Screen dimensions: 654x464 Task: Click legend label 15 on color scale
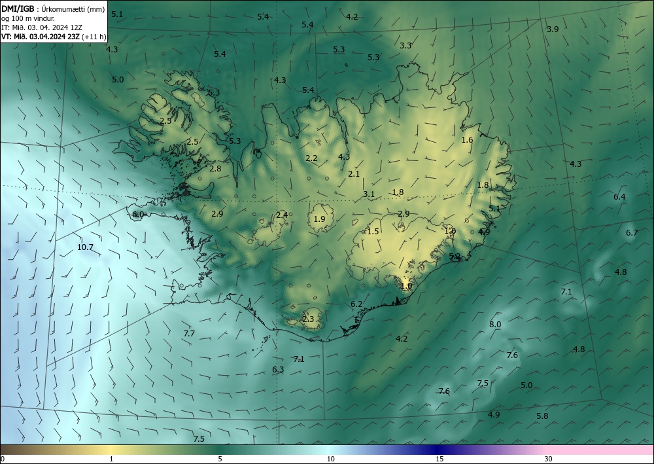[x=439, y=459]
